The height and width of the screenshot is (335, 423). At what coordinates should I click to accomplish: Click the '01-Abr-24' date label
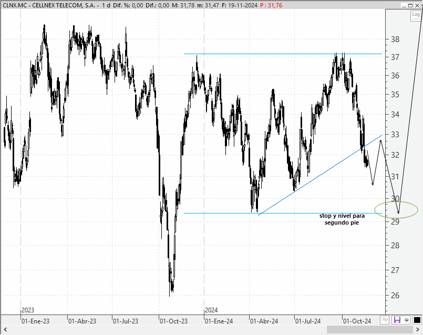click(264, 321)
